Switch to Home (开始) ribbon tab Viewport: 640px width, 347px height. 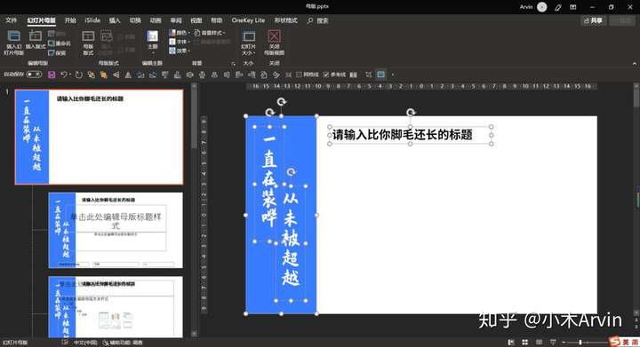pos(70,20)
